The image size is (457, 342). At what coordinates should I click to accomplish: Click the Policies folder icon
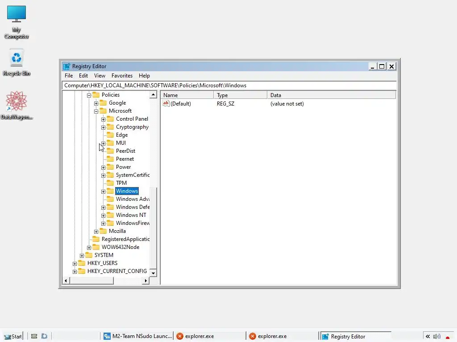pyautogui.click(x=96, y=95)
